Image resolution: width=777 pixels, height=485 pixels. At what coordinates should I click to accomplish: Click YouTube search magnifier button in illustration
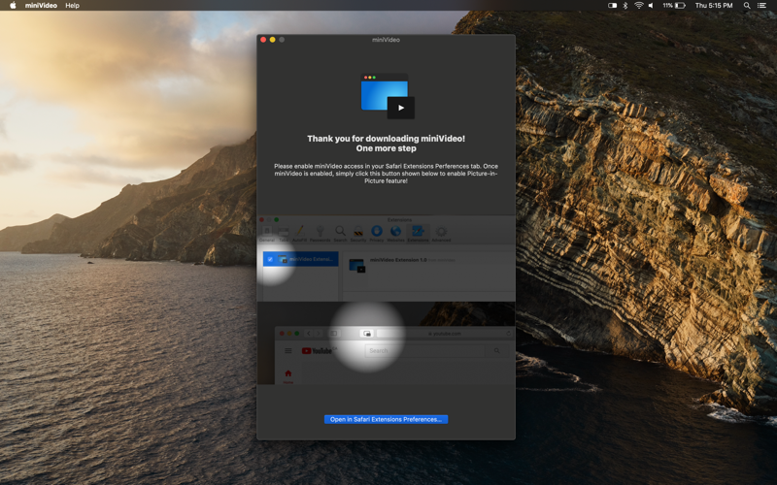coord(496,351)
